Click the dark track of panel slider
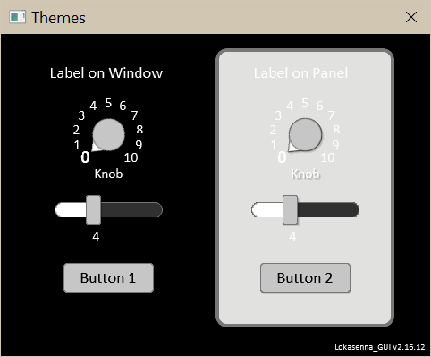The height and width of the screenshot is (357, 431). point(328,209)
